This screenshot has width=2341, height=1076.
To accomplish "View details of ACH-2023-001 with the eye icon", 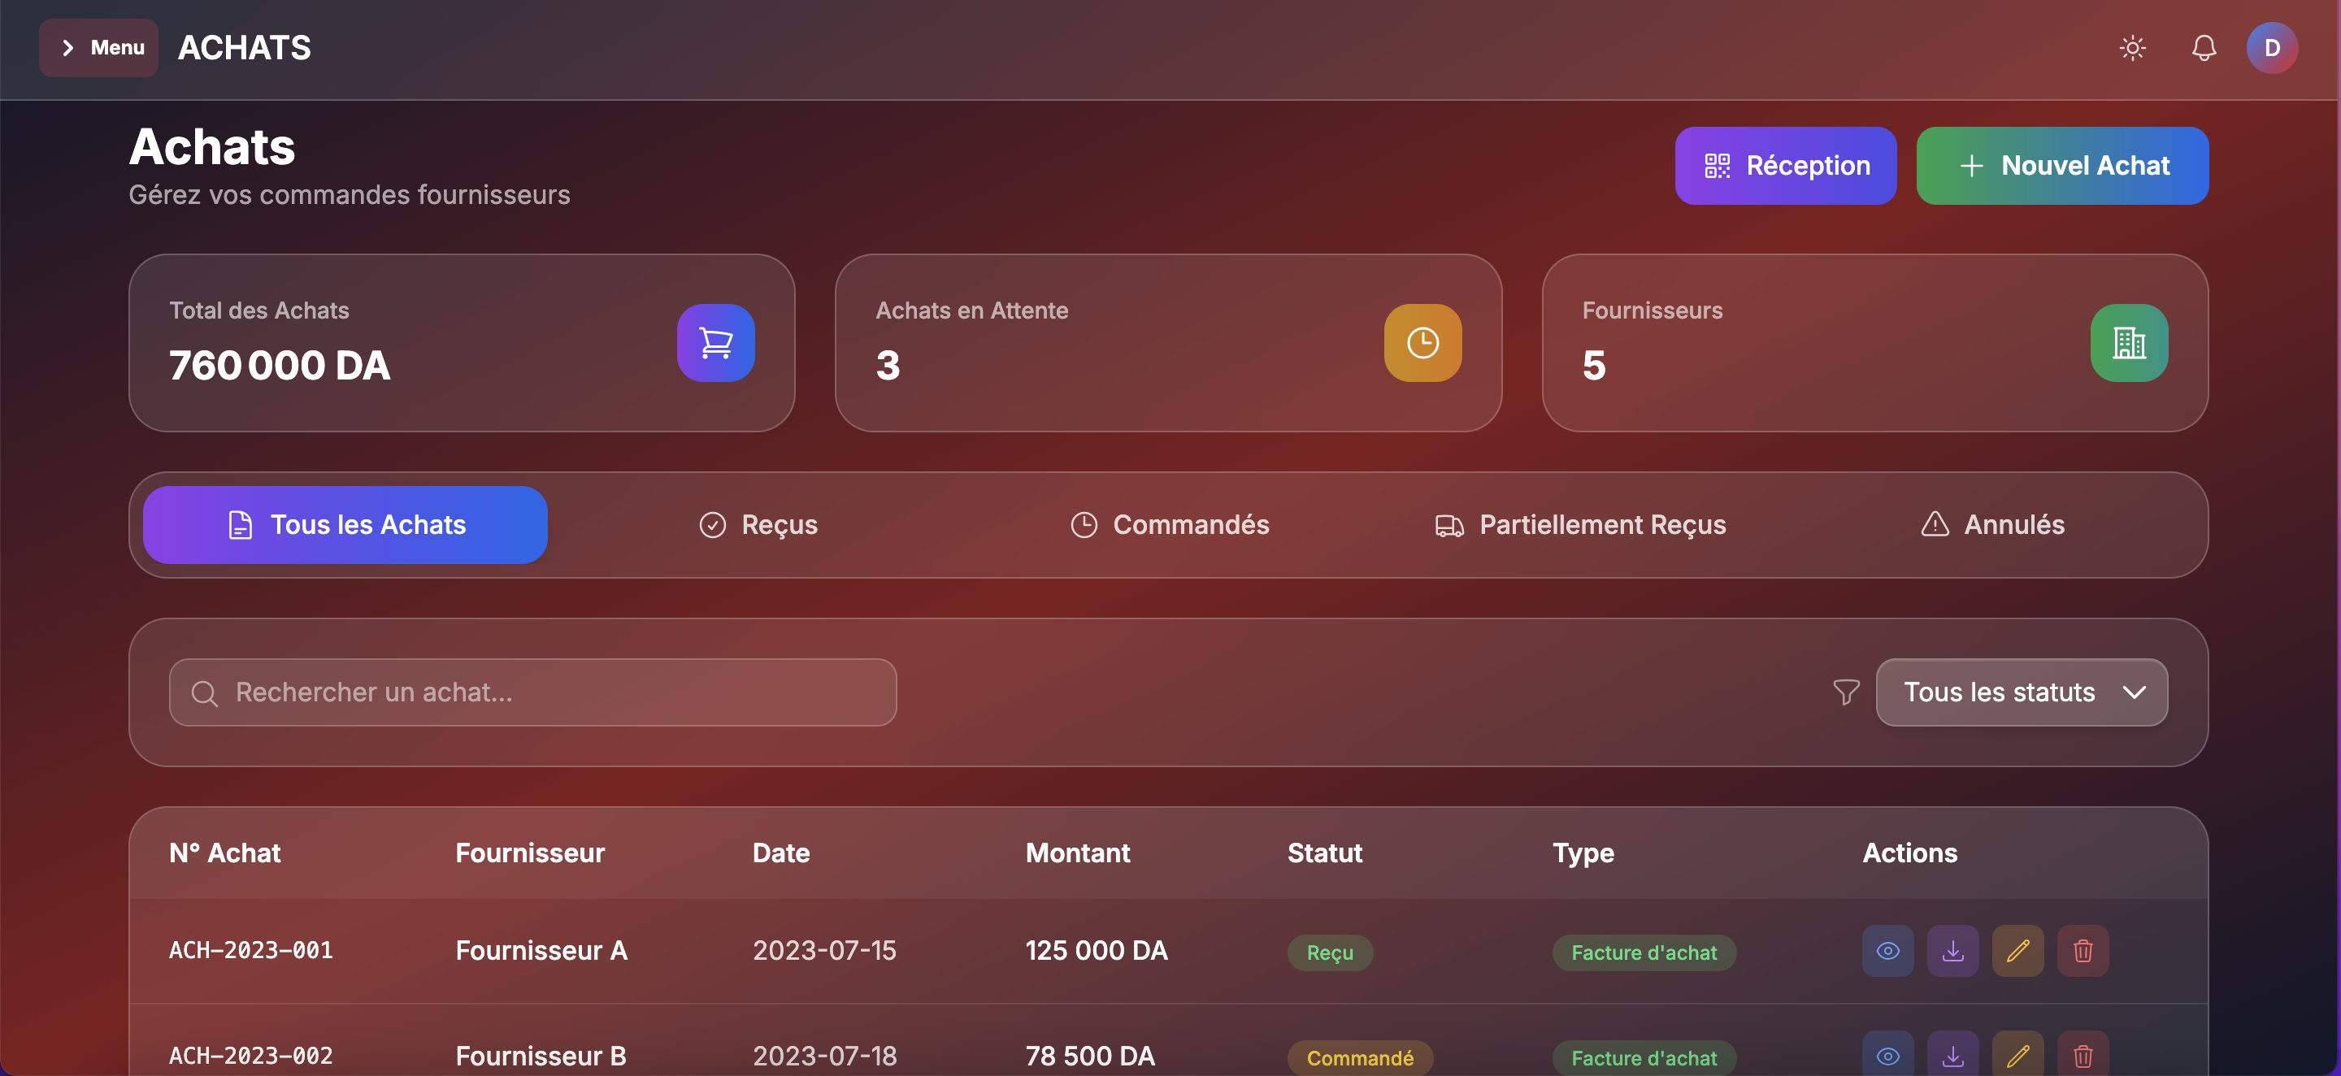I will (1887, 951).
